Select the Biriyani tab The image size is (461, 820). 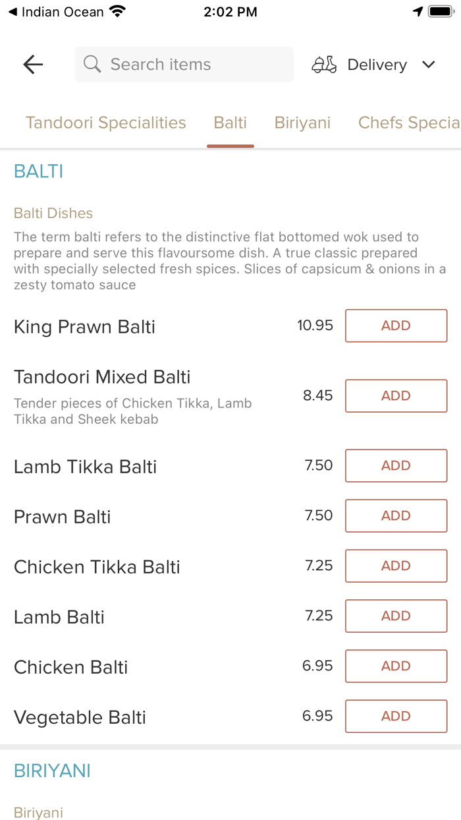pyautogui.click(x=302, y=123)
